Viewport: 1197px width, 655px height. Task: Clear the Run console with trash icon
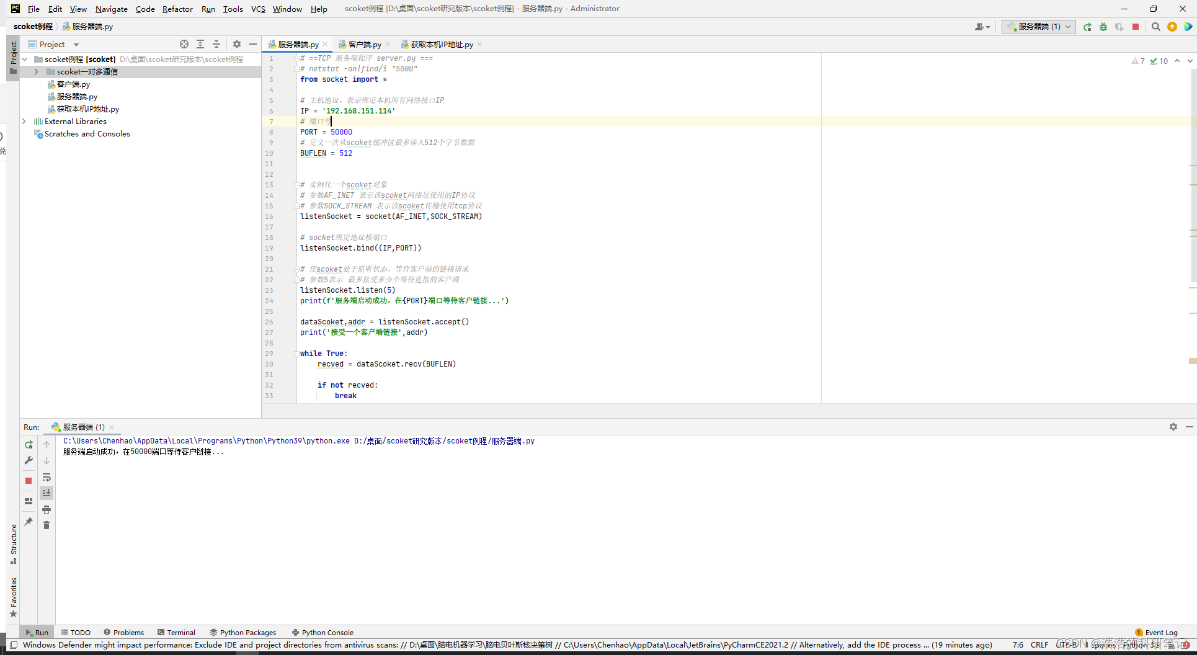[x=47, y=525]
